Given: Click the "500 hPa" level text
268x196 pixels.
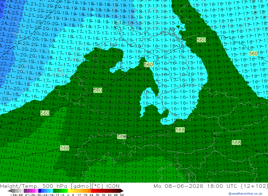Looking at the screenshot, I should click(x=54, y=186).
